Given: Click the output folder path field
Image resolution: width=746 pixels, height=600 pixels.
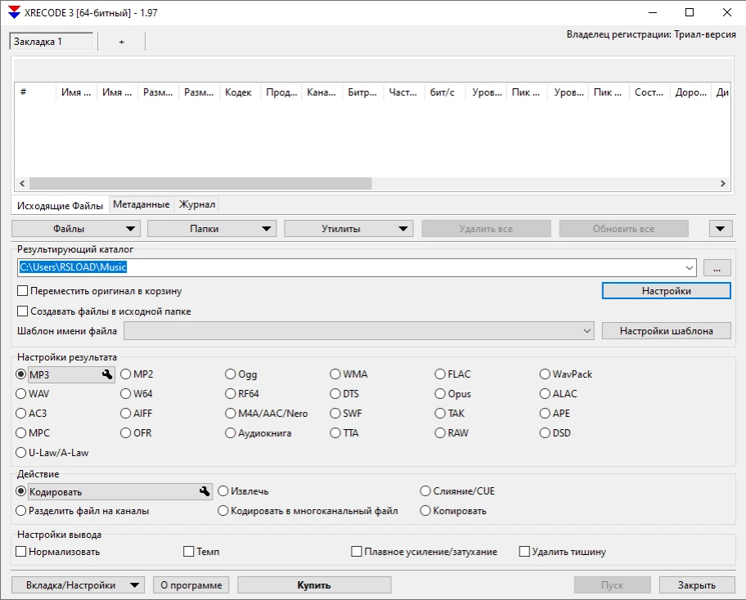Looking at the screenshot, I should (x=352, y=267).
